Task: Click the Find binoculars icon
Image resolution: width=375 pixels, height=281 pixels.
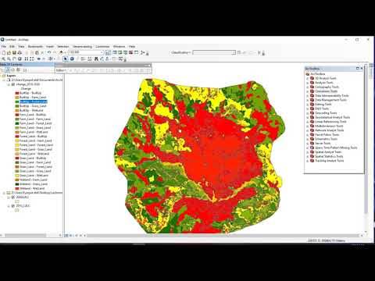Action: (96, 59)
